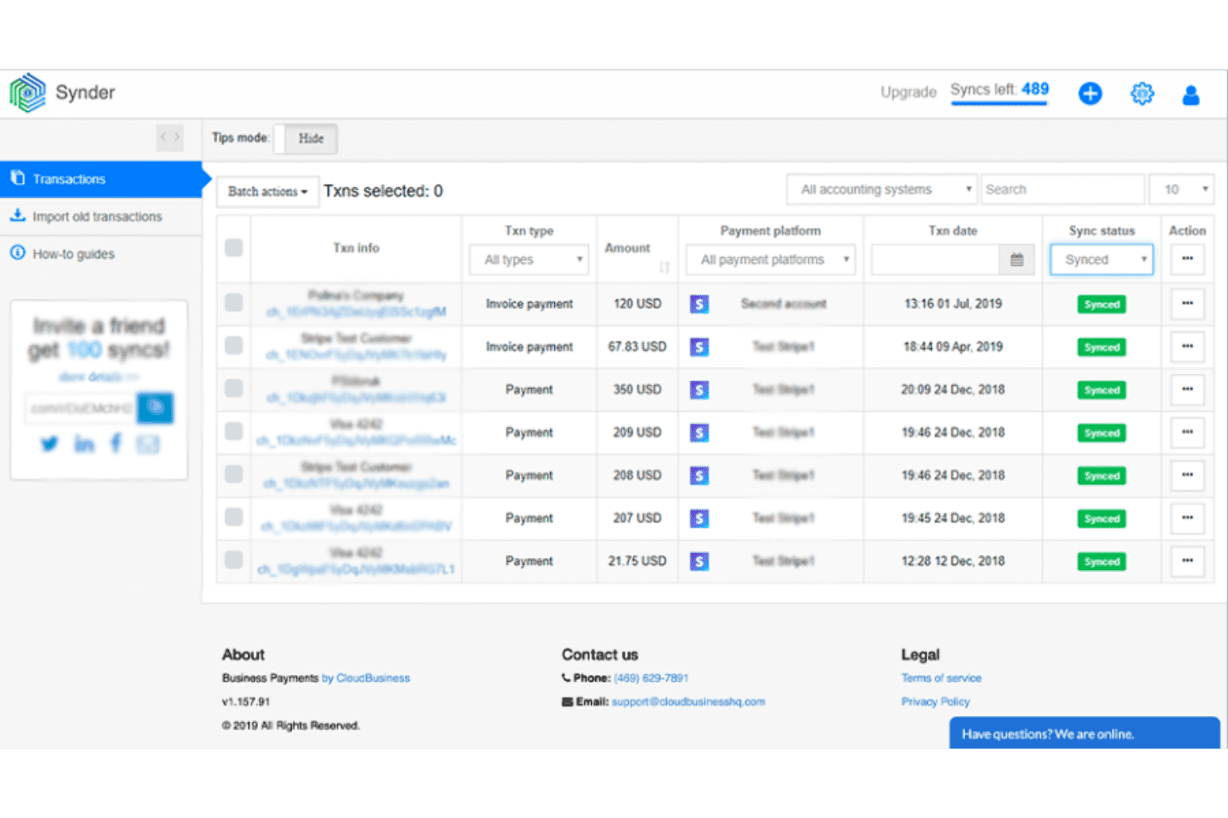Open the user profile icon
Image resolution: width=1228 pixels, height=818 pixels.
pos(1191,95)
